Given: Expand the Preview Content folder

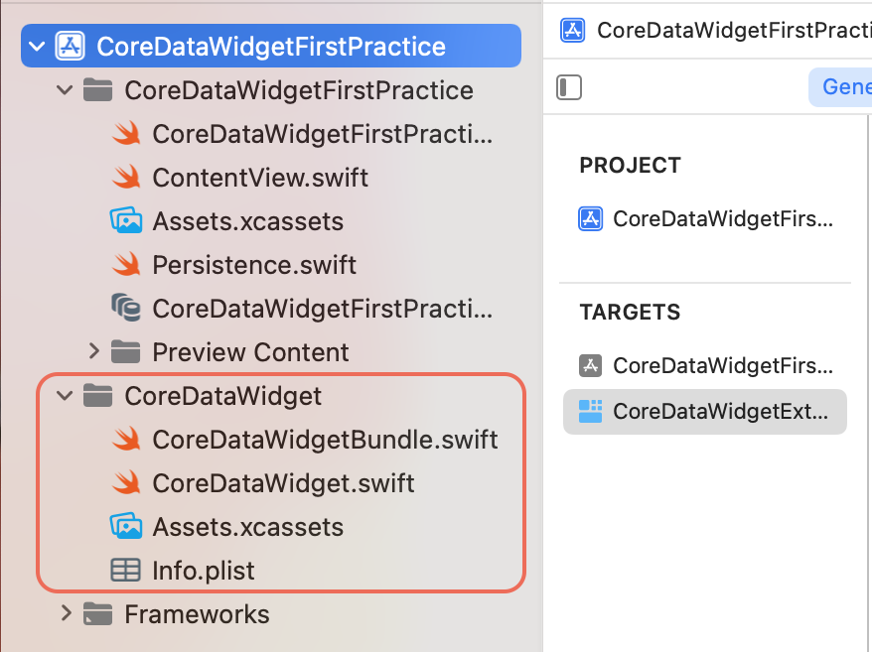Looking at the screenshot, I should 92,352.
